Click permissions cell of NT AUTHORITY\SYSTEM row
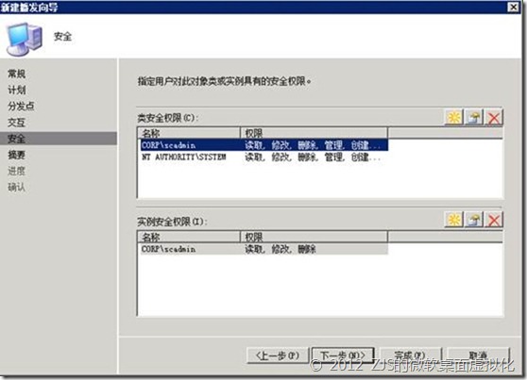Viewport: 527px width, 380px height. [313, 157]
